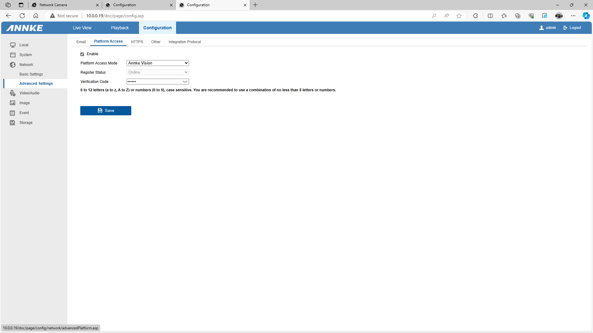Click the Image picture icon in sidebar

pyautogui.click(x=13, y=103)
